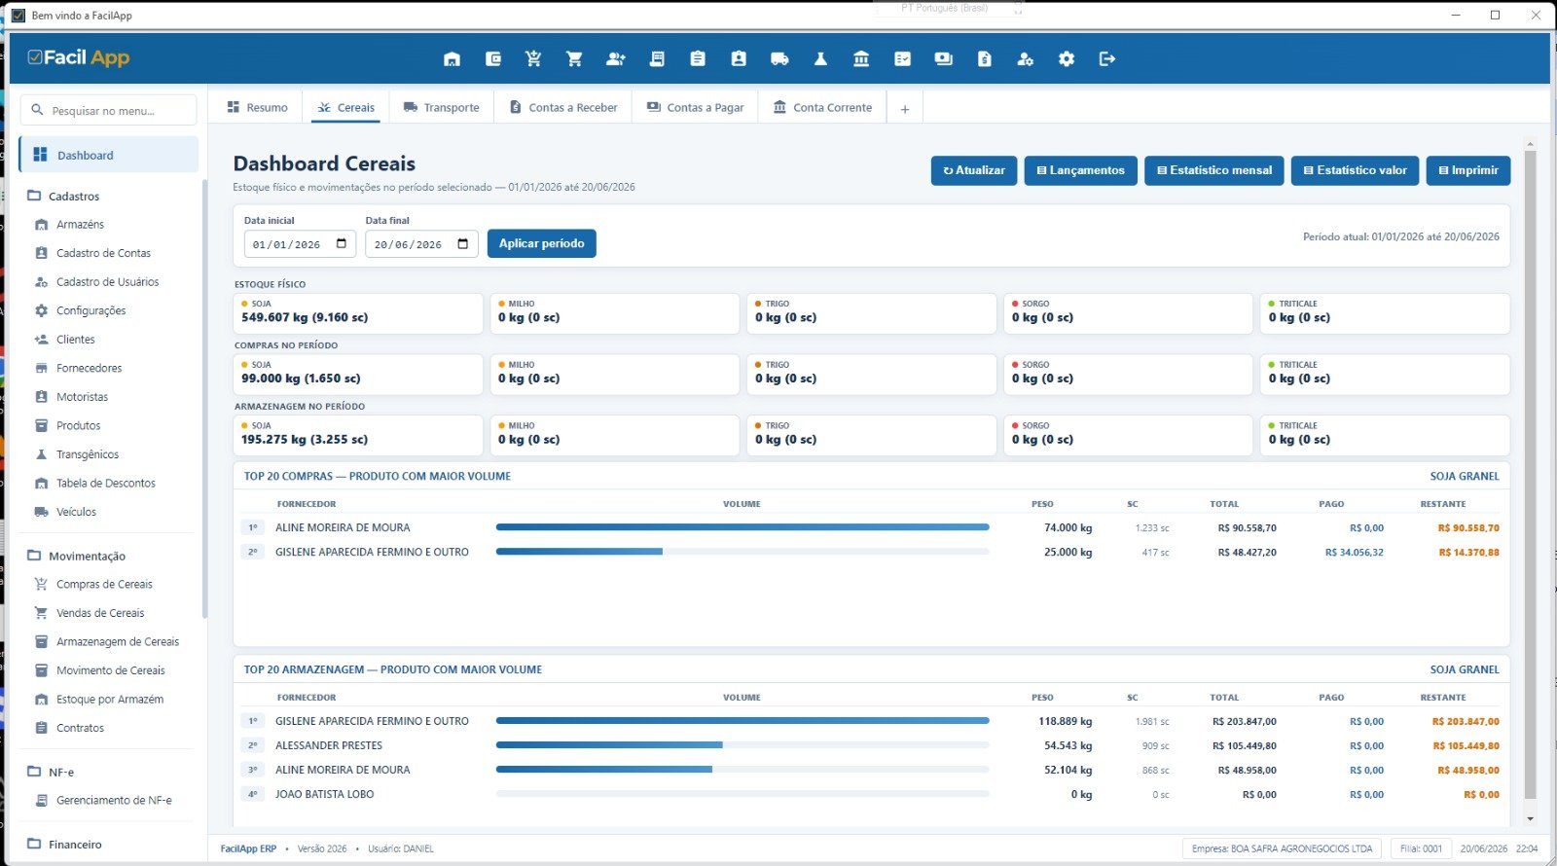Click the Pesquisar no menu search field
Image resolution: width=1557 pixels, height=866 pixels.
108,111
